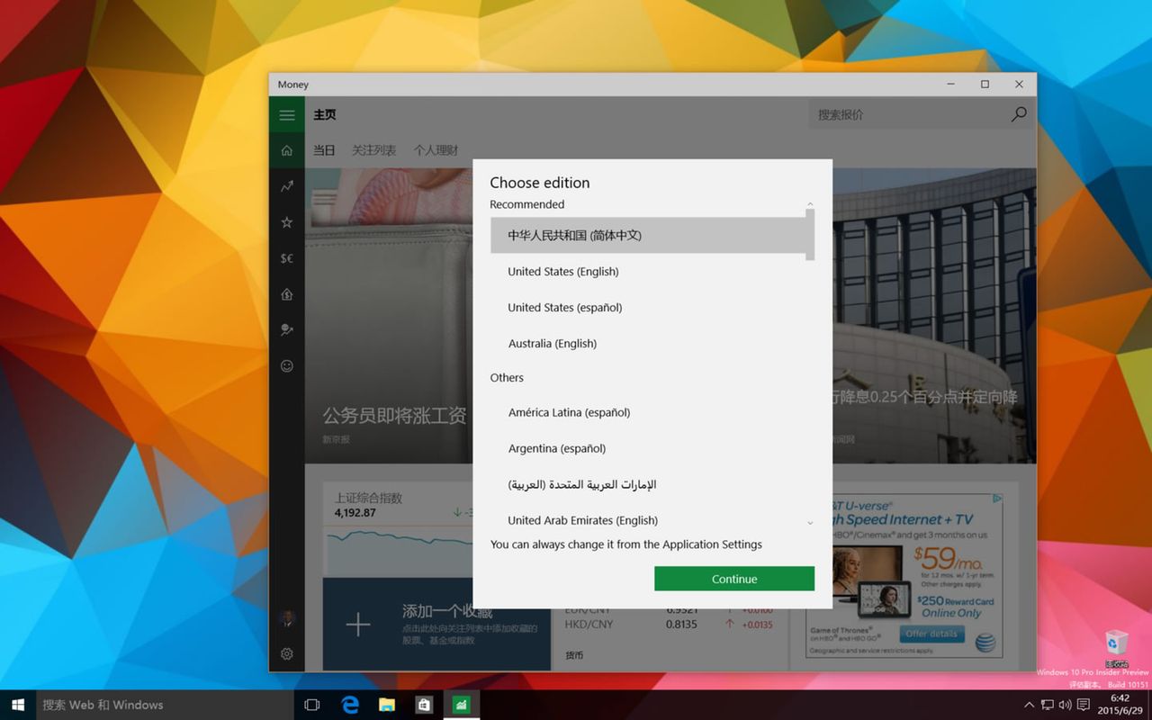Select Argentina (español) edition
This screenshot has height=720, width=1152.
pyautogui.click(x=648, y=448)
